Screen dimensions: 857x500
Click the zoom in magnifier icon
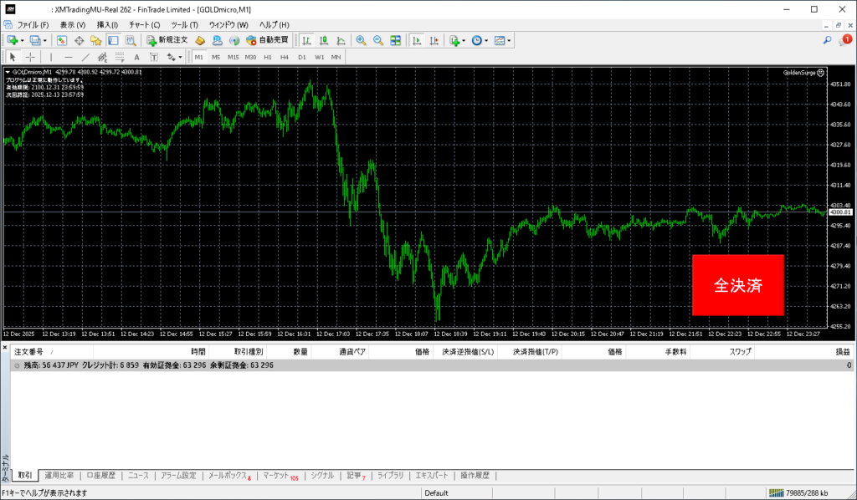pos(361,40)
